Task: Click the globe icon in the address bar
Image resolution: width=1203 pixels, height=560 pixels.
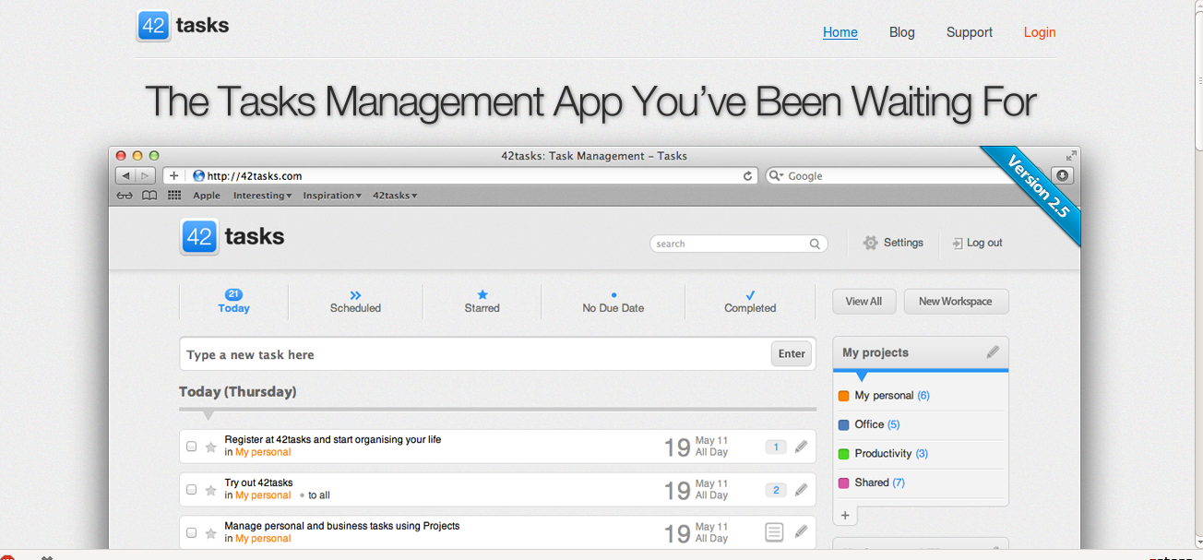Action: point(198,175)
